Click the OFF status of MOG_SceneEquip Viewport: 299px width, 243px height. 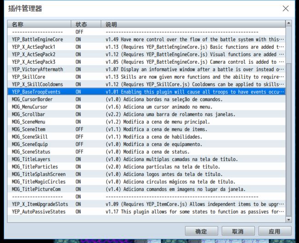coord(79,144)
